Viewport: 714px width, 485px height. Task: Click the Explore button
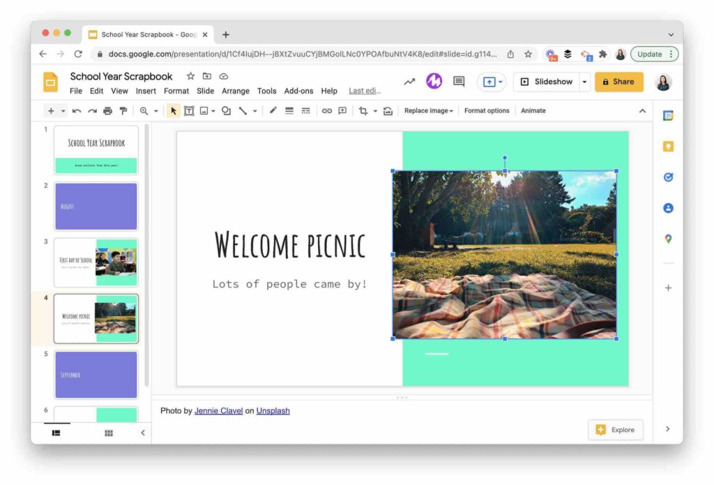[x=616, y=430]
